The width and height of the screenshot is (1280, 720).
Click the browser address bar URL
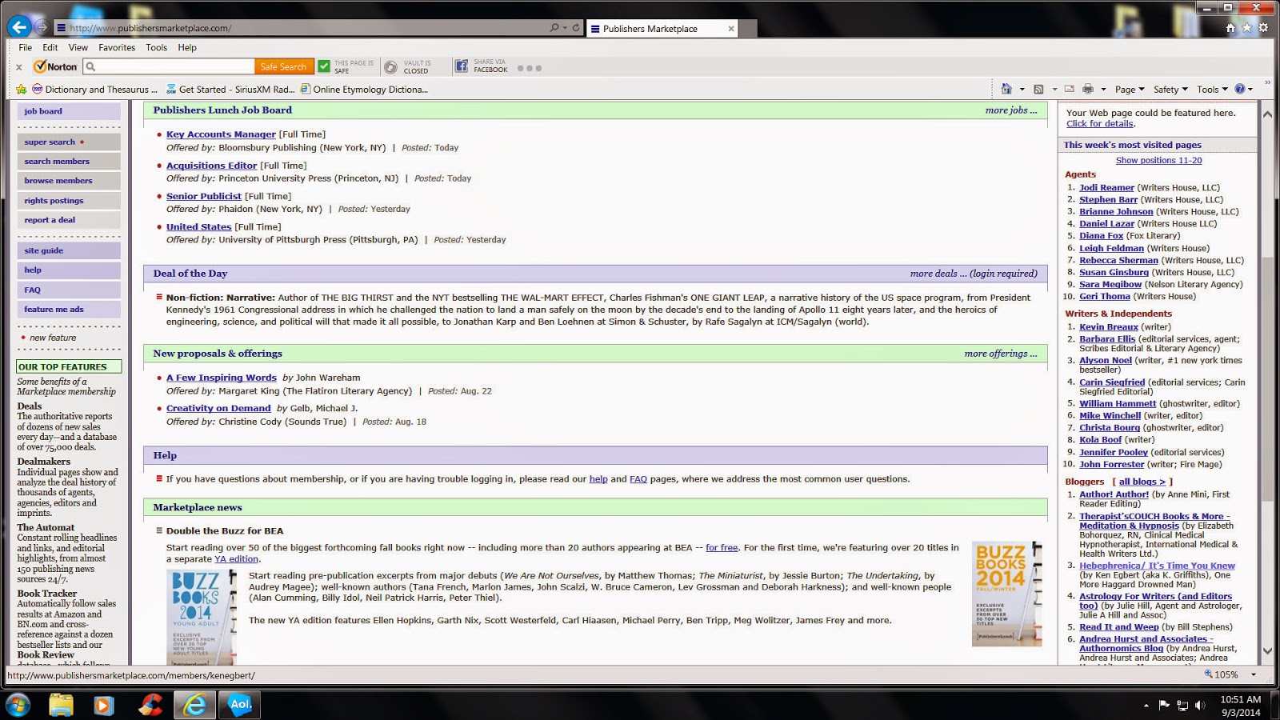[150, 28]
